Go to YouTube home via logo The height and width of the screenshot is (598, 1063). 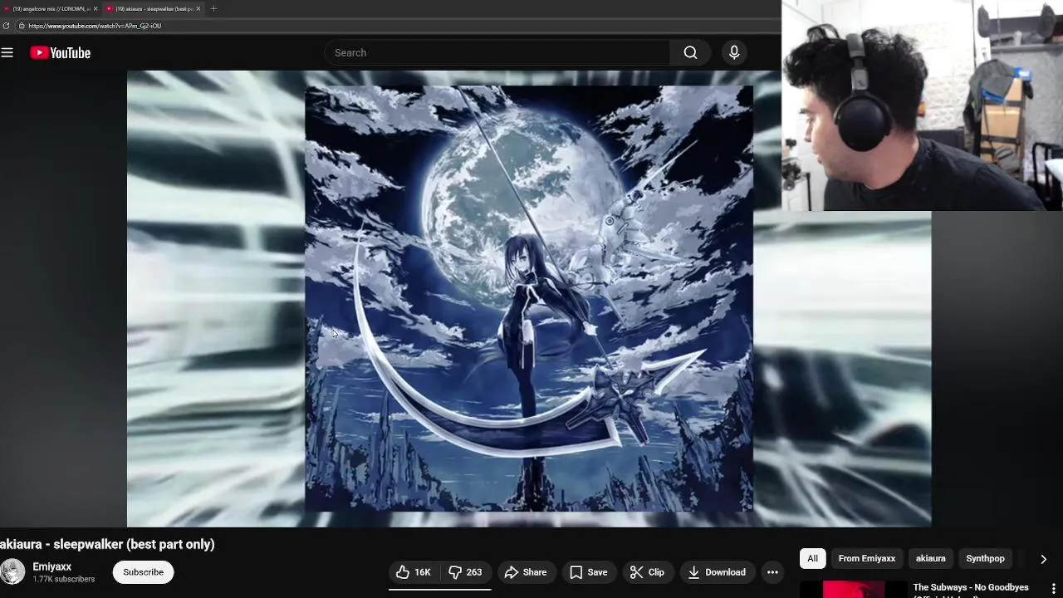click(x=60, y=53)
